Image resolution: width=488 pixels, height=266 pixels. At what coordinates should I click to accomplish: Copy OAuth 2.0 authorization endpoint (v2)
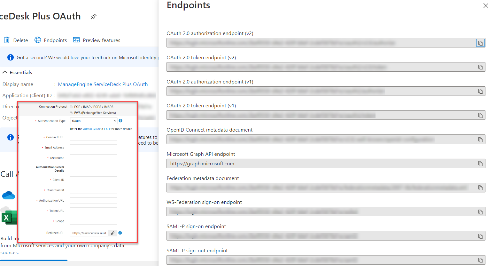(480, 43)
